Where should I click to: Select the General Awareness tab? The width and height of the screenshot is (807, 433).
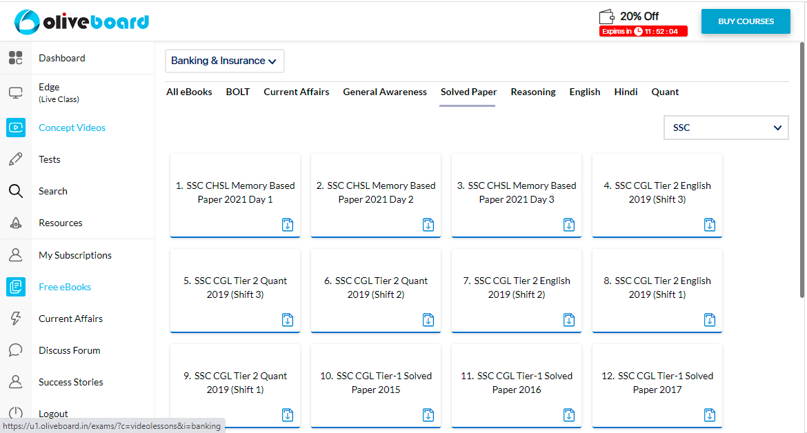(385, 92)
